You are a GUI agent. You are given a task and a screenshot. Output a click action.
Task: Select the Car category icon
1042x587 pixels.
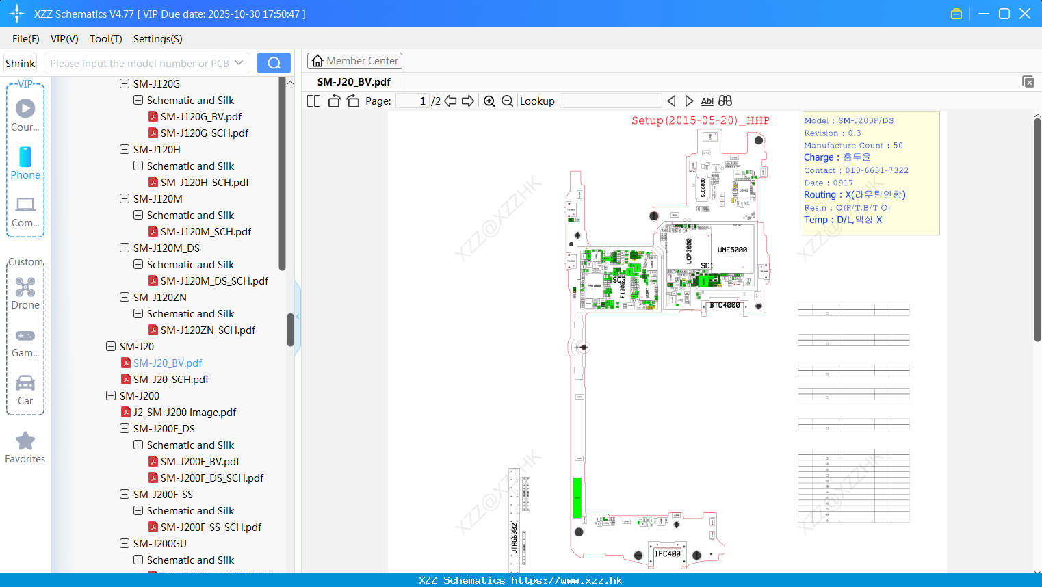coord(25,390)
